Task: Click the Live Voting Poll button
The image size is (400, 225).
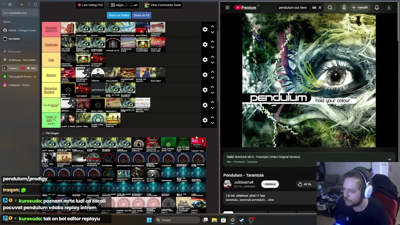Action: click(x=90, y=5)
